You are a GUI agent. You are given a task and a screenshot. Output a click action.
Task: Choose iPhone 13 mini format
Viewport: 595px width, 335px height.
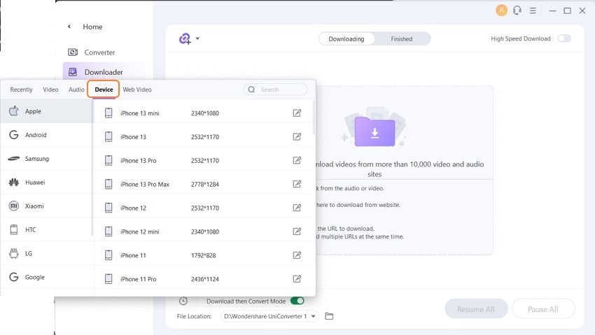(x=204, y=113)
